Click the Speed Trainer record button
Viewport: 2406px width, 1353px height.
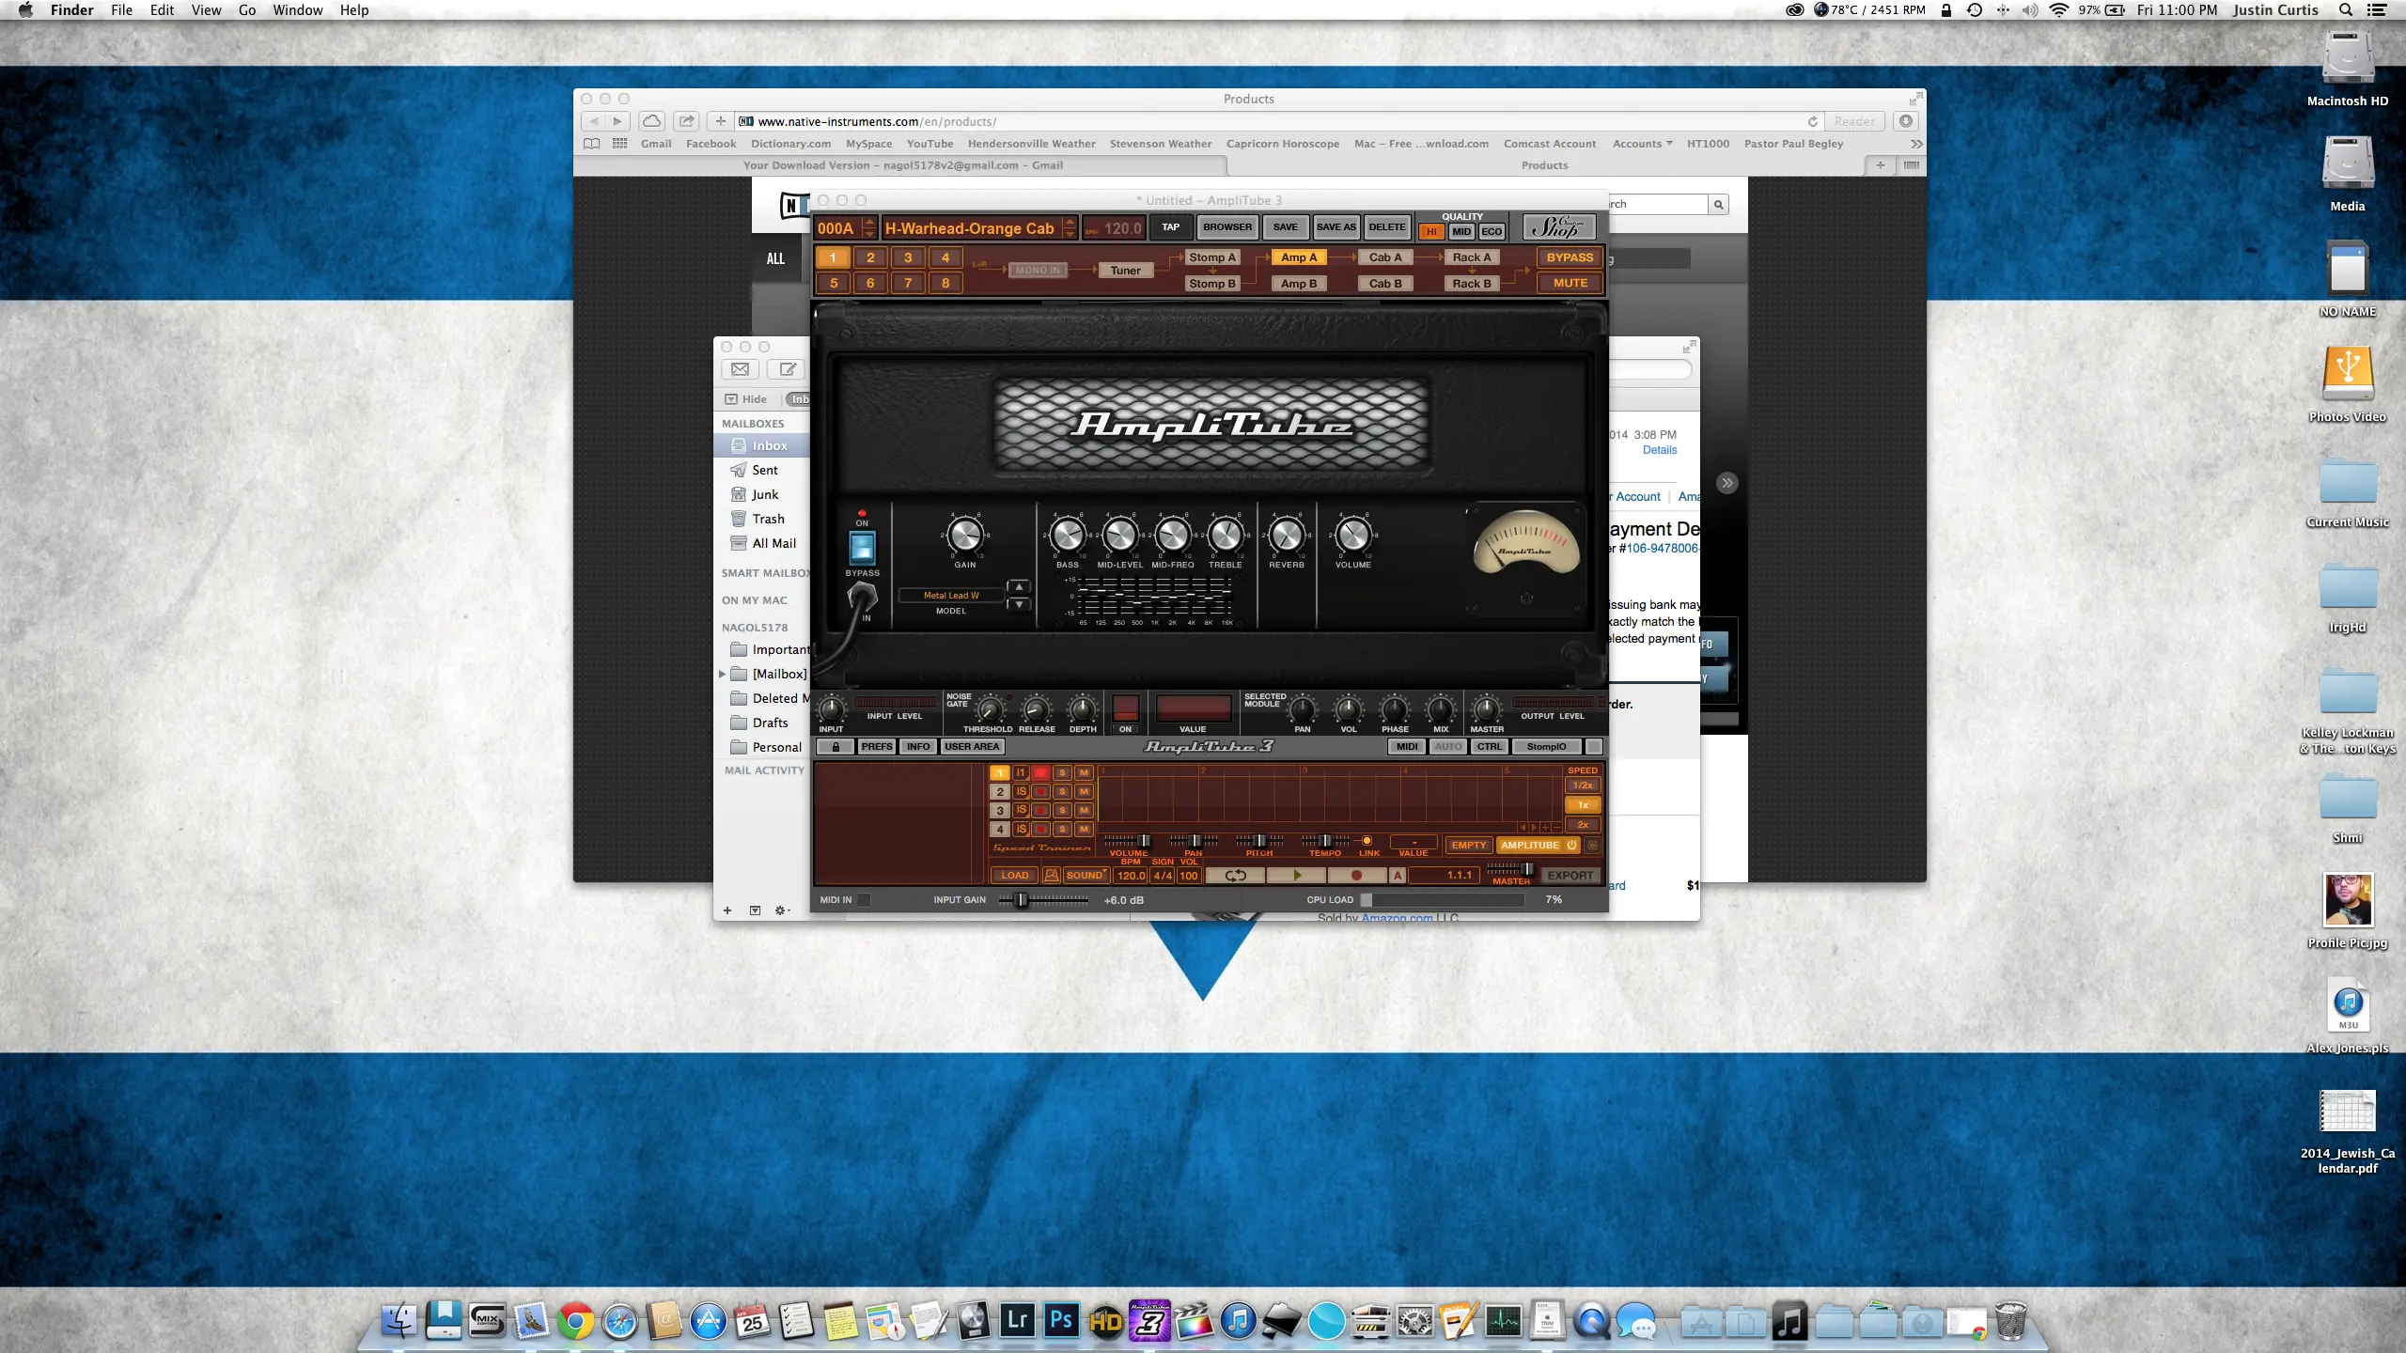point(1356,875)
